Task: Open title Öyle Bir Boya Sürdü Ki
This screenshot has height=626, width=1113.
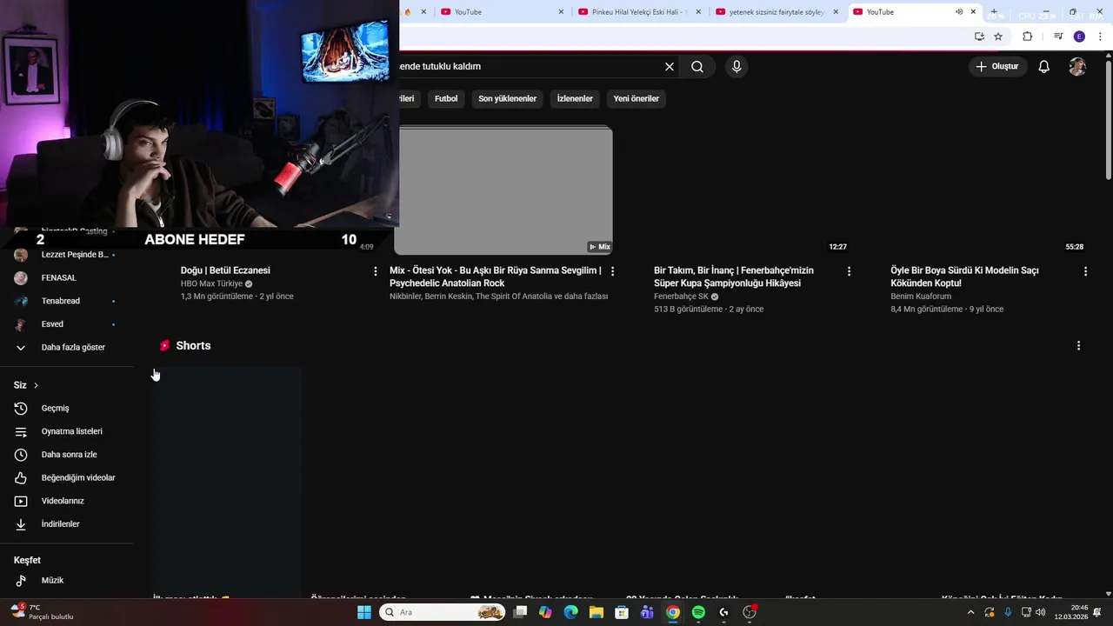Action: 964,276
